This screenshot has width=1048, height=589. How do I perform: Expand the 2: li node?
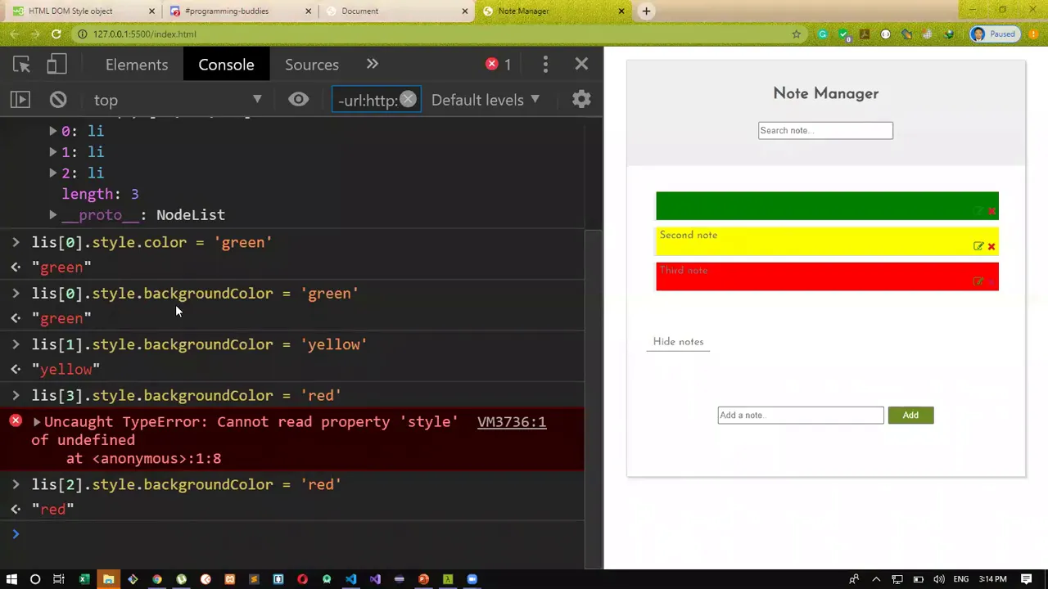pyautogui.click(x=53, y=173)
